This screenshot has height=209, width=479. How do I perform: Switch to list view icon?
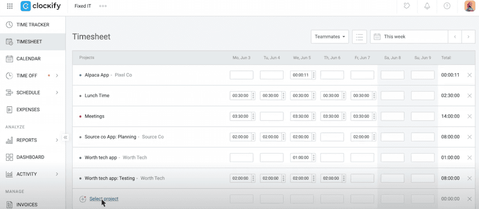(359, 36)
